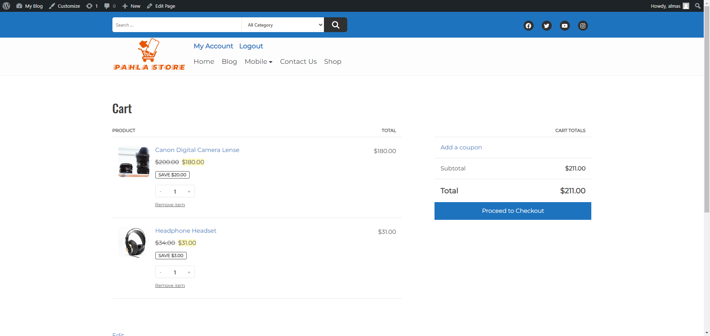Open the Instagram social icon

583,26
